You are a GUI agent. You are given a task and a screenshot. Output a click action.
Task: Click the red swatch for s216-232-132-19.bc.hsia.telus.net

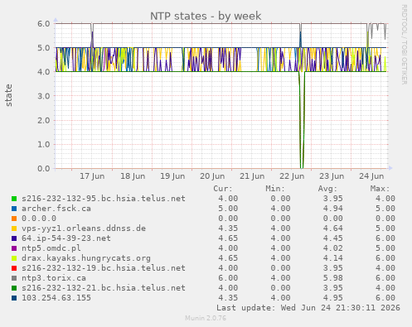click(14, 268)
